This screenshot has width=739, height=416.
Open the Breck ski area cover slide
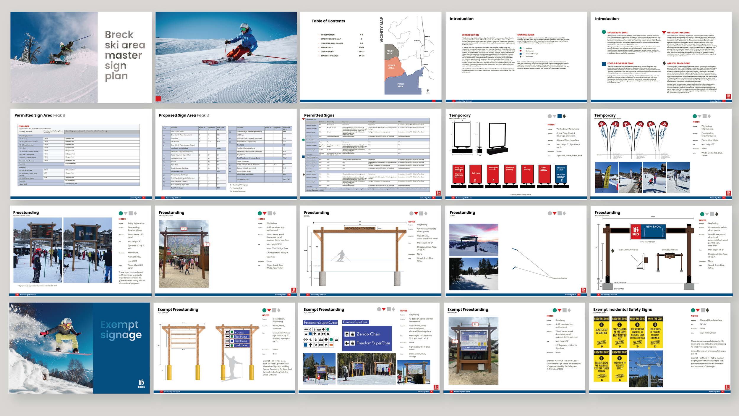click(x=81, y=57)
